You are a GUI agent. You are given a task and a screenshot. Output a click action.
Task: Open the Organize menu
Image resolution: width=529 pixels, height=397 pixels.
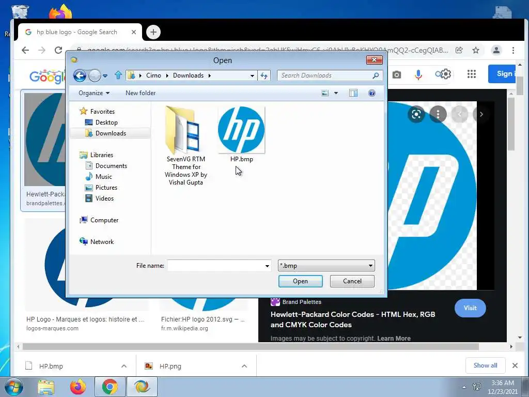tap(94, 93)
